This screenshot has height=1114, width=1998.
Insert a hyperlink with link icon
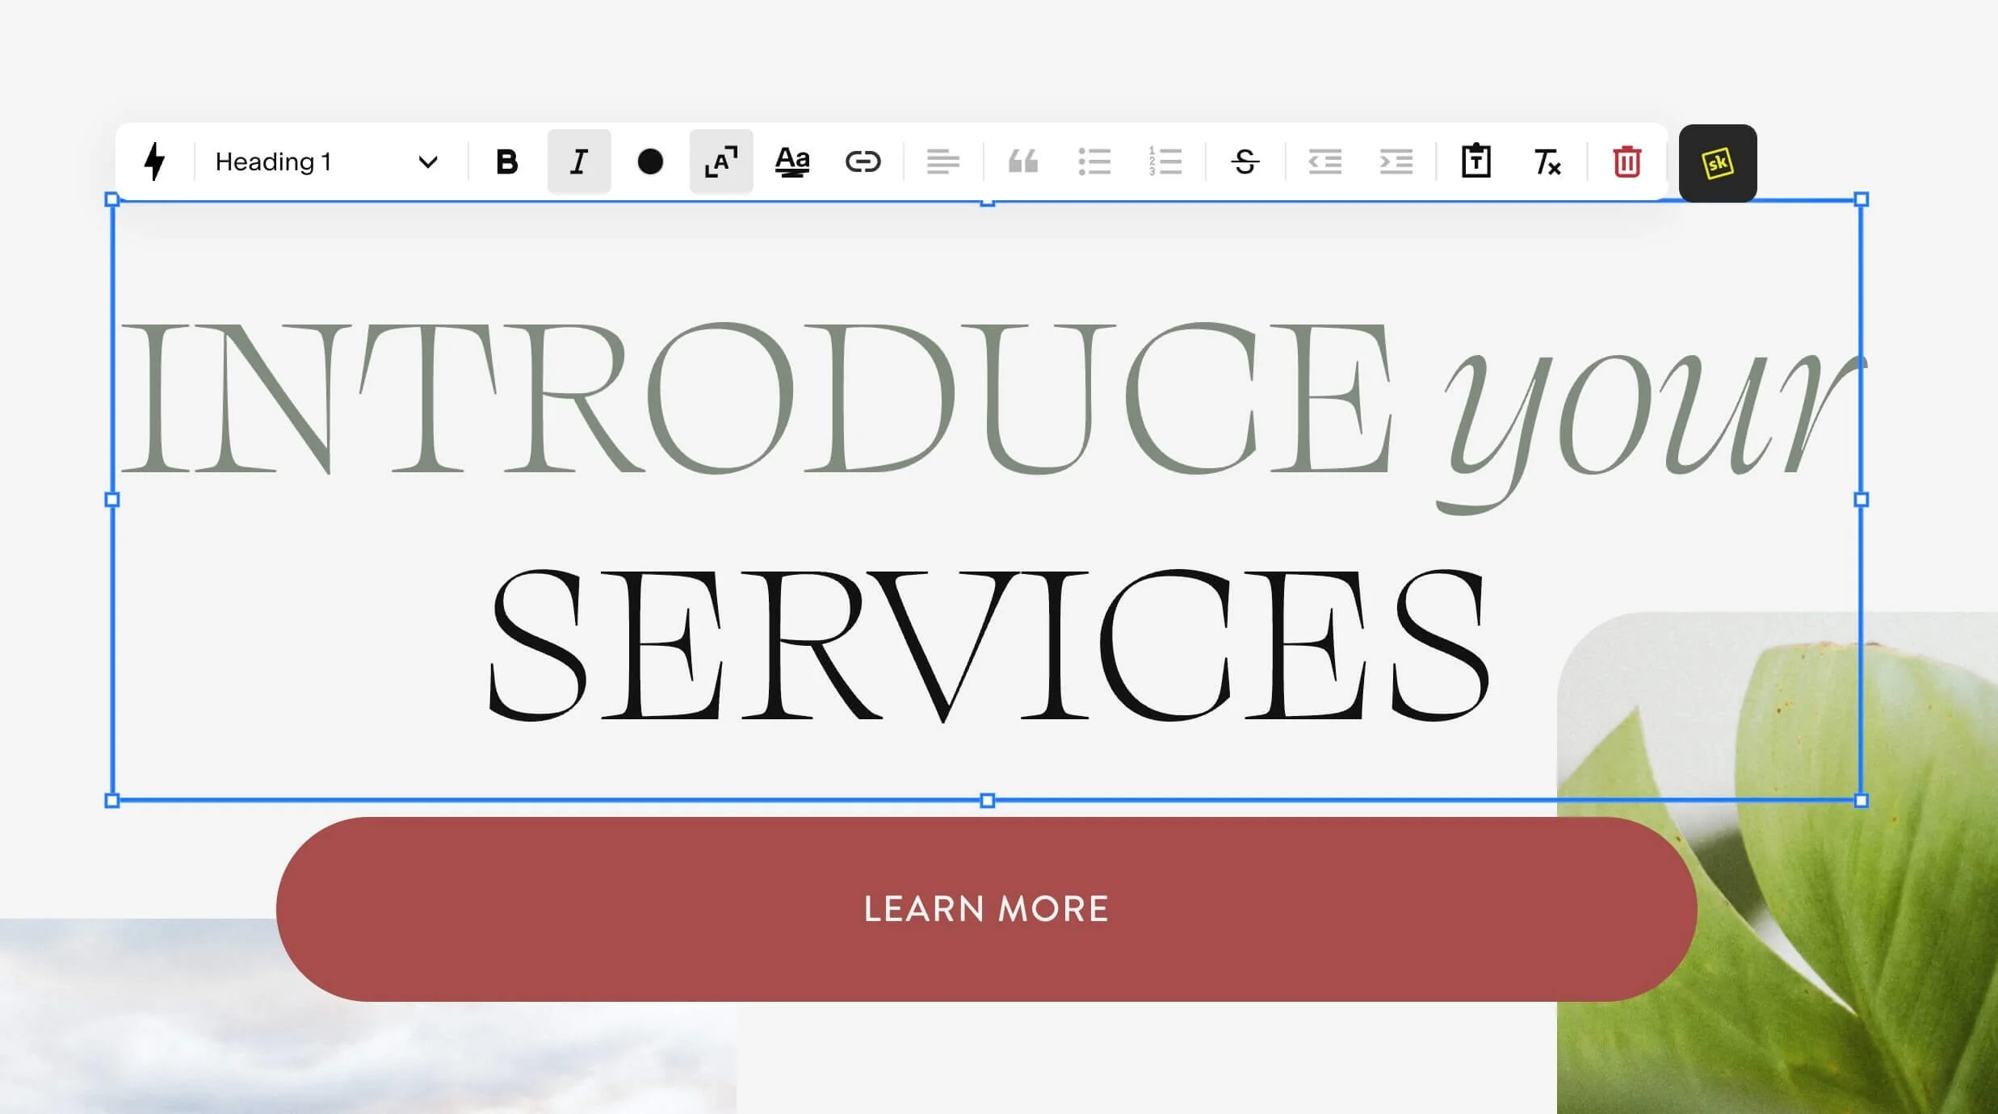(863, 162)
